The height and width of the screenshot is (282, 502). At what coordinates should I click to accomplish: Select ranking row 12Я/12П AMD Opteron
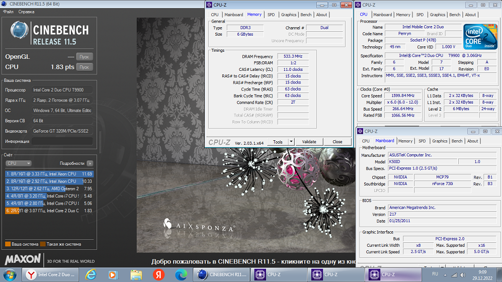point(49,189)
